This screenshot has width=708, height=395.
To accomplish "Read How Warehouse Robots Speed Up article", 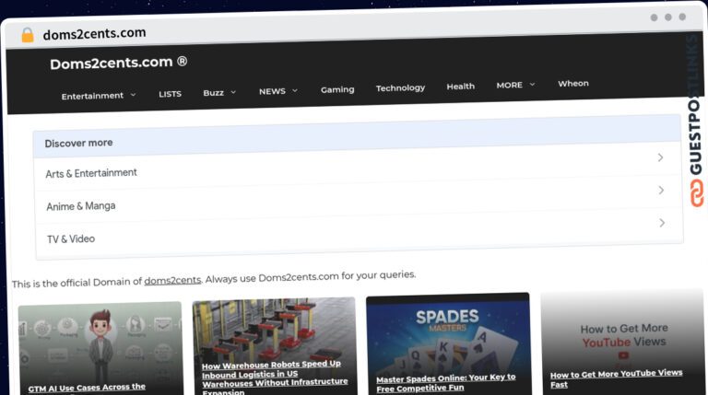I will 275,378.
